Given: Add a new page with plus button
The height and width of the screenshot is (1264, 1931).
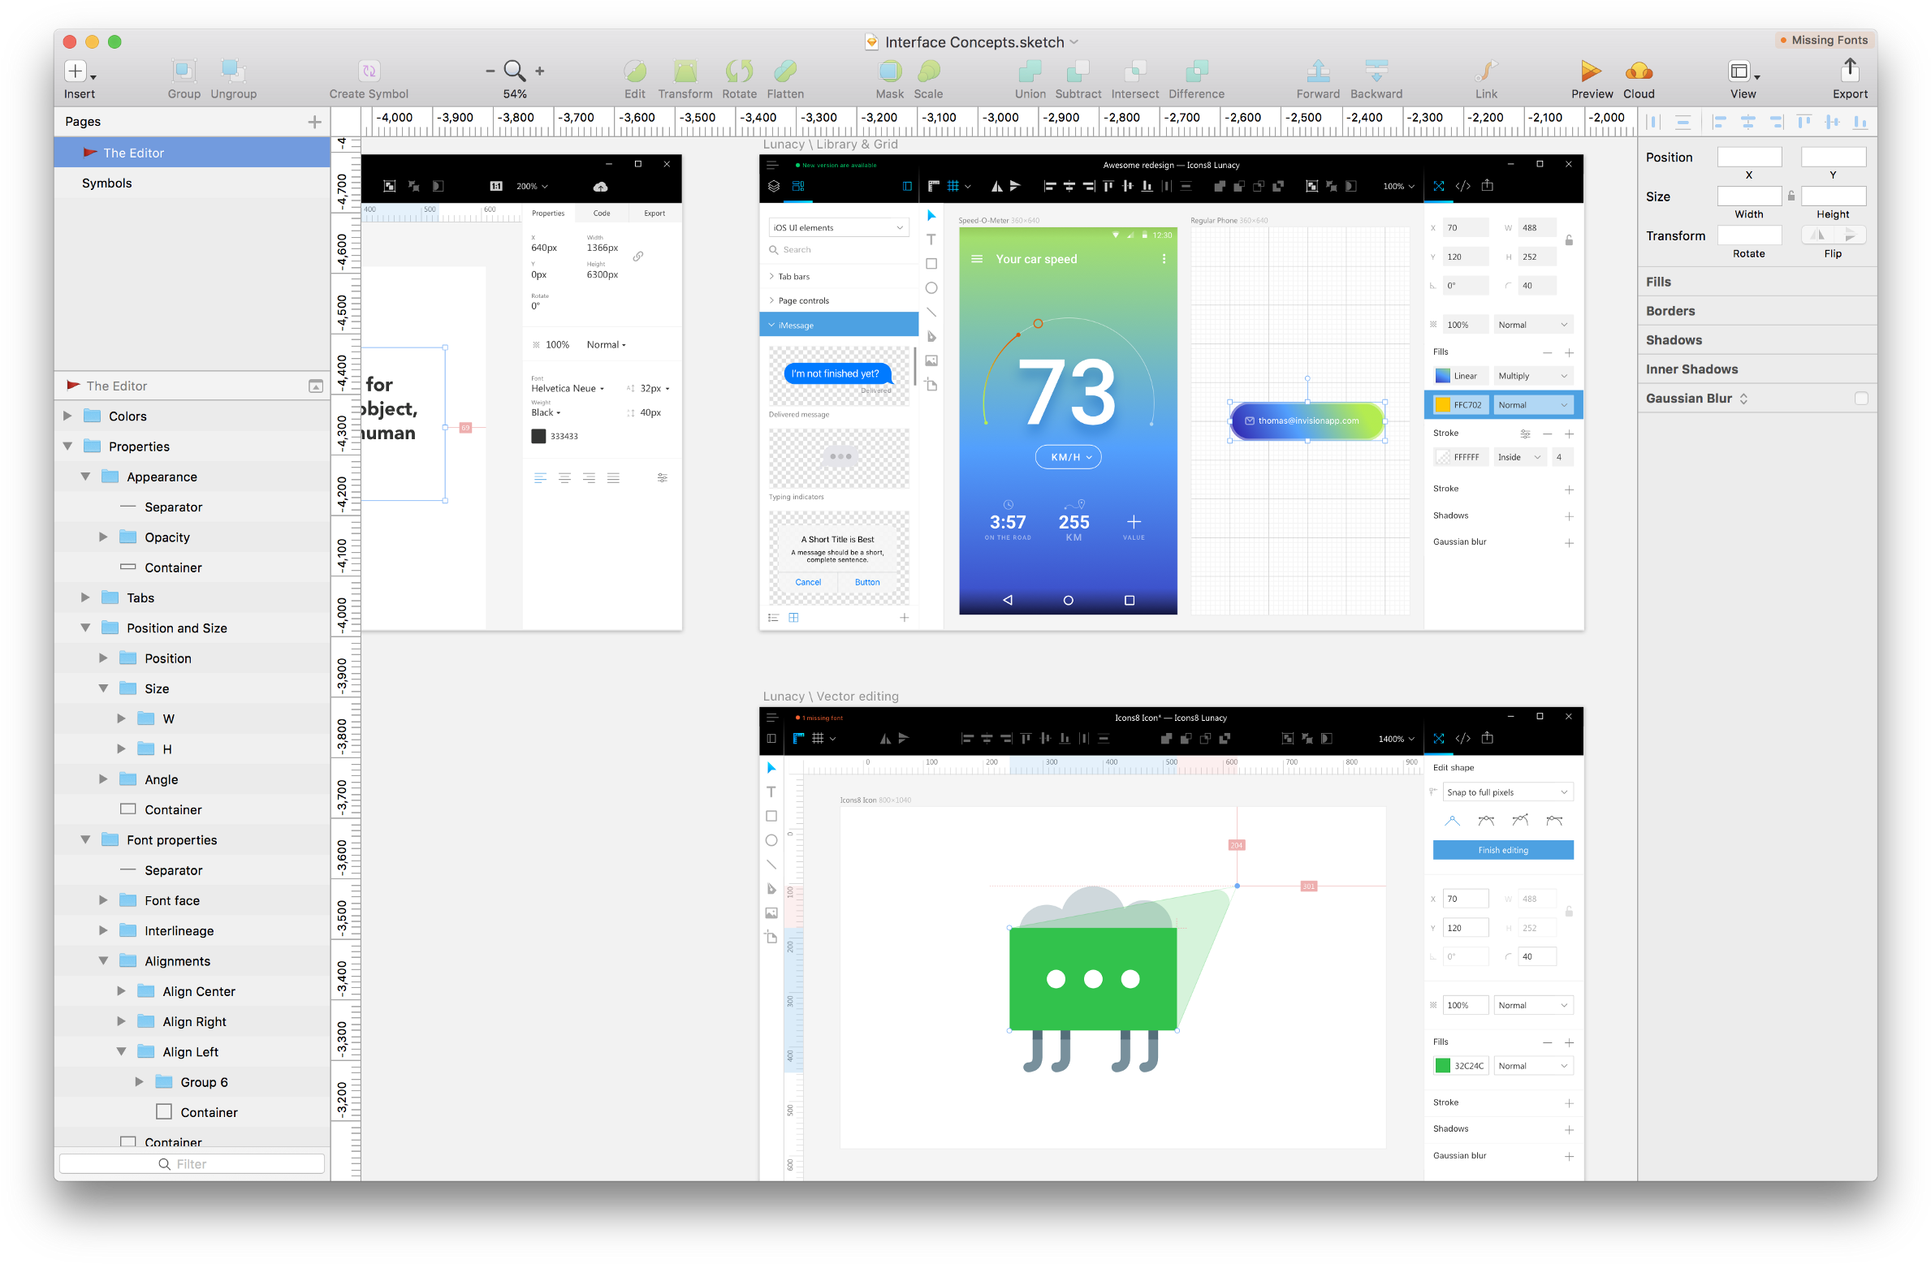Looking at the screenshot, I should tap(314, 122).
